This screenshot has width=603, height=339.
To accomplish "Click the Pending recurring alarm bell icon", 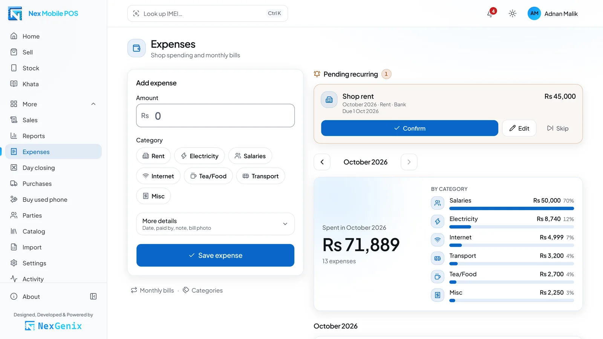I will (317, 74).
